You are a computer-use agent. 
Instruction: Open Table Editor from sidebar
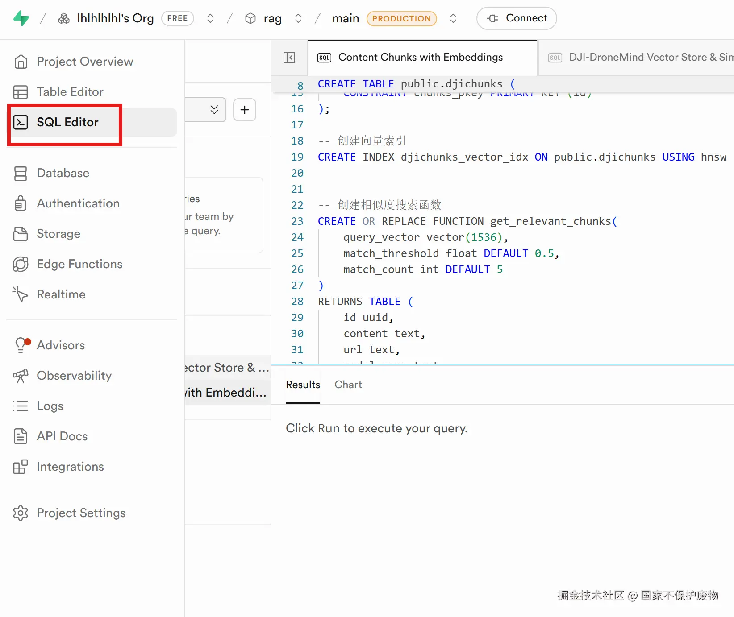tap(70, 92)
